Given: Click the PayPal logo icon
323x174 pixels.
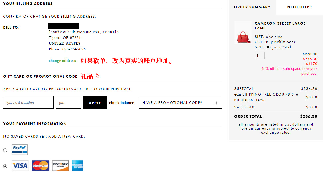Looking at the screenshot, I should 19,149.
